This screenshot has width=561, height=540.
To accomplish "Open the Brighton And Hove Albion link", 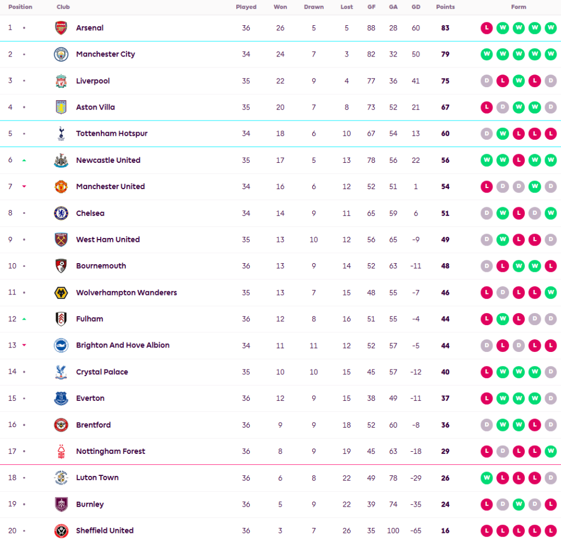I will [123, 345].
